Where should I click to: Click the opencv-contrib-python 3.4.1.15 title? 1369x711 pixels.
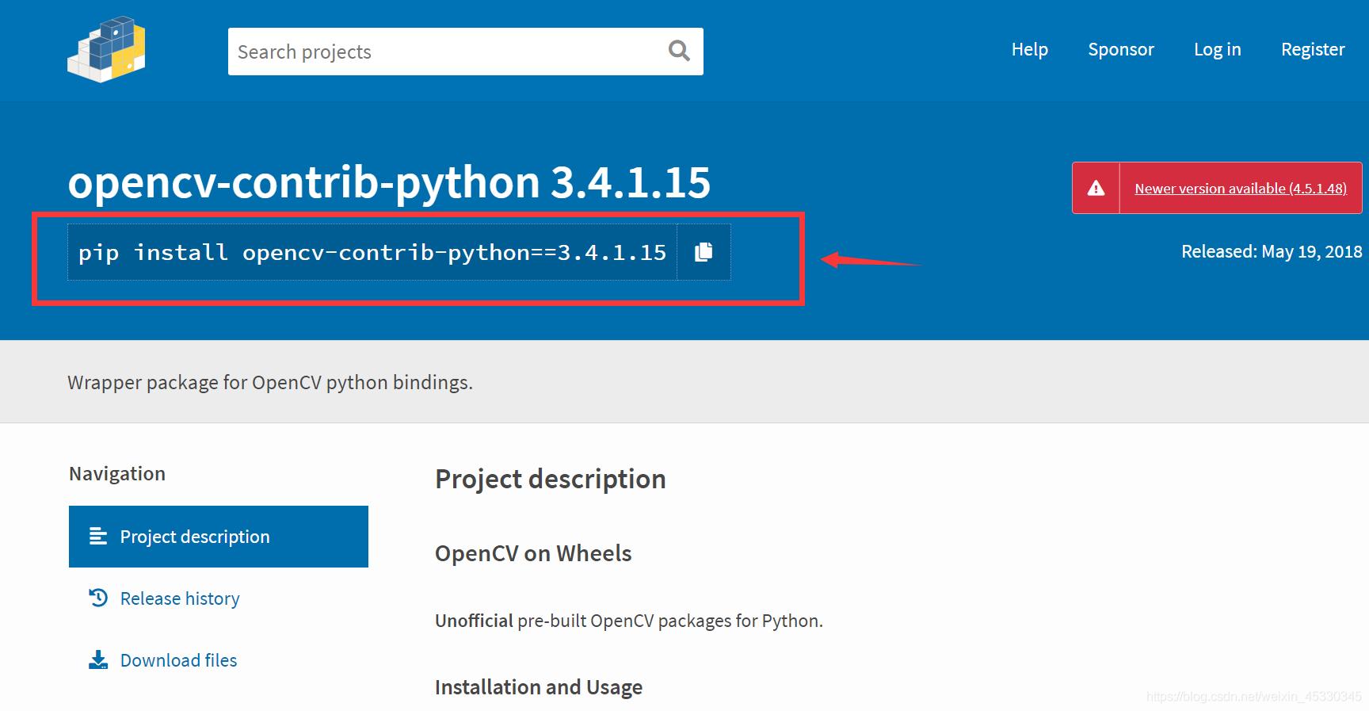coord(389,182)
